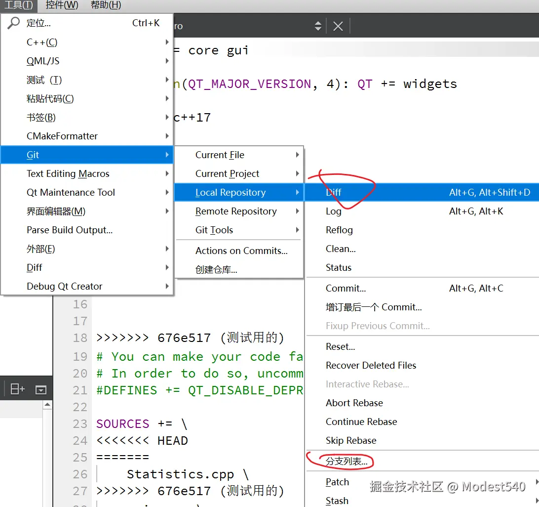
Task: Choose Reset... entry
Action: tap(422, 346)
